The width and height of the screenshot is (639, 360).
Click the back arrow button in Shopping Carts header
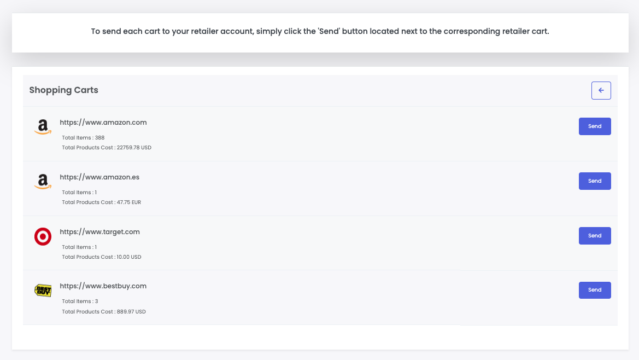coord(601,90)
